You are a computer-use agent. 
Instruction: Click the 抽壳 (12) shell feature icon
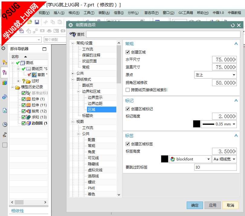pos(28,111)
